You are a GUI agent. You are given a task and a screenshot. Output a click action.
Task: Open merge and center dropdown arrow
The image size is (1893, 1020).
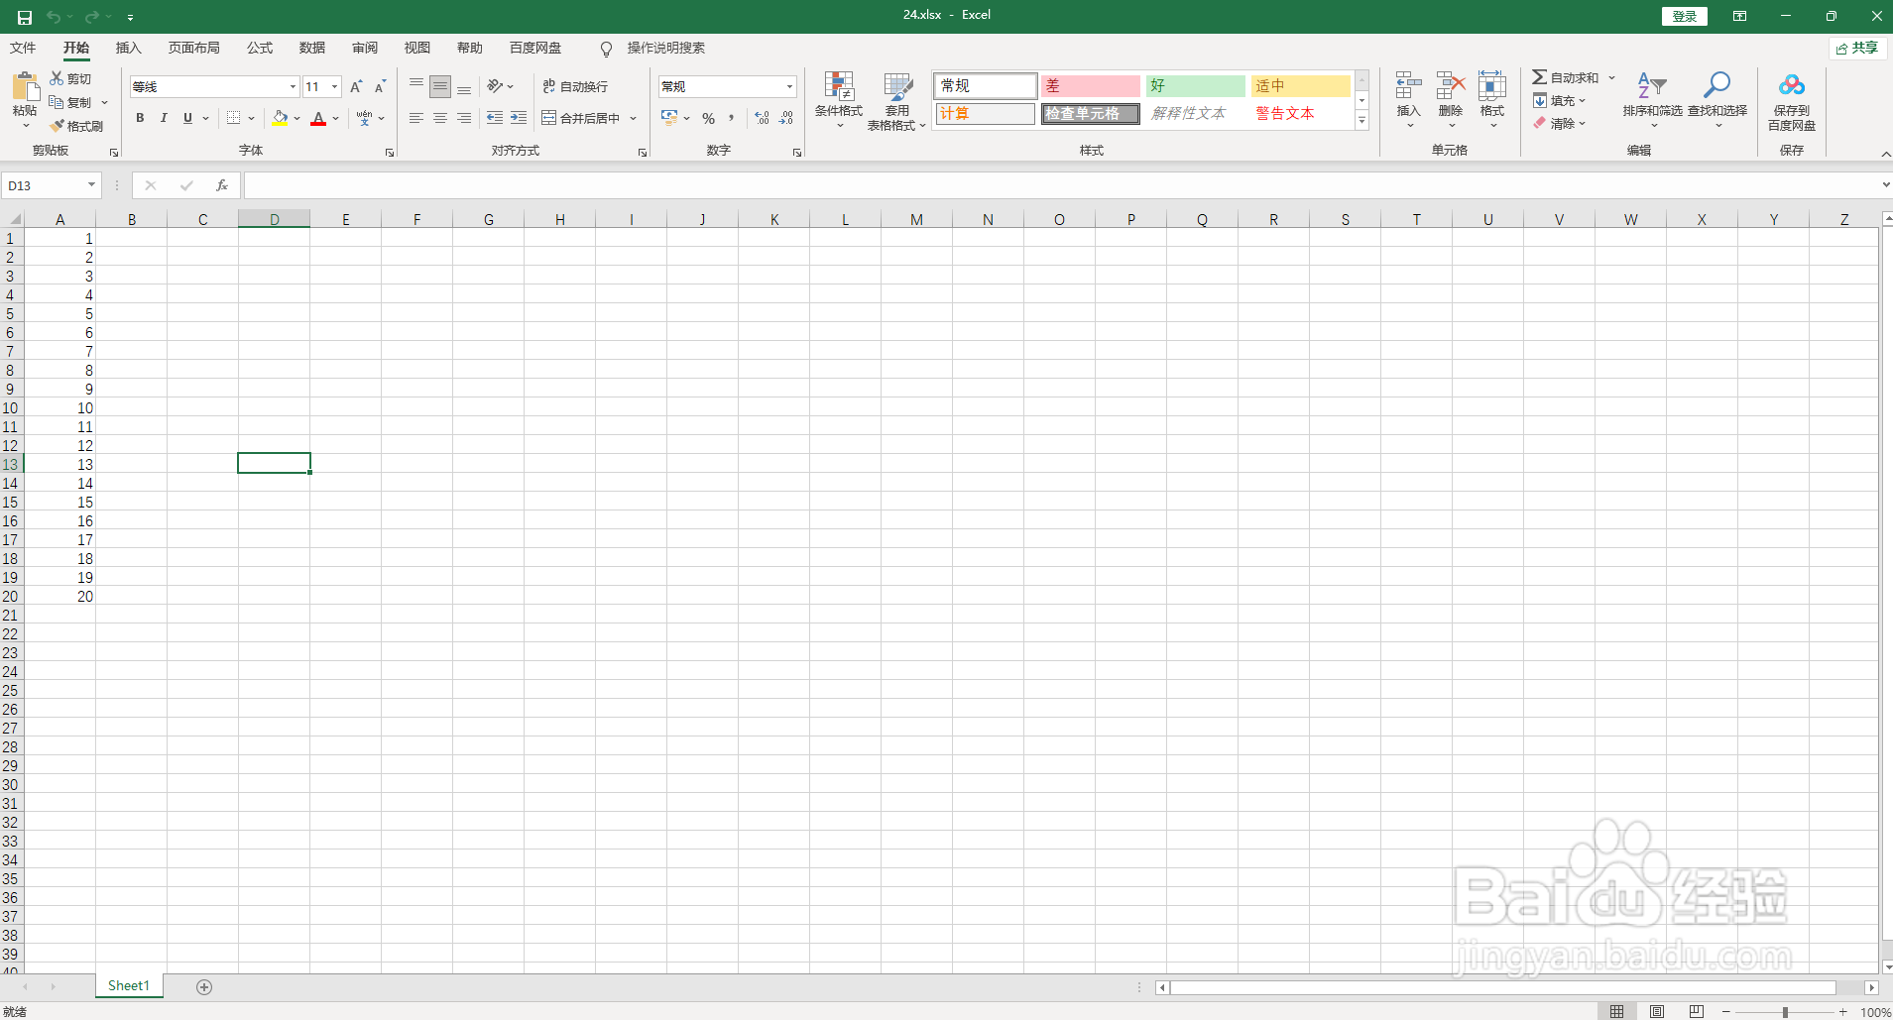coord(633,118)
